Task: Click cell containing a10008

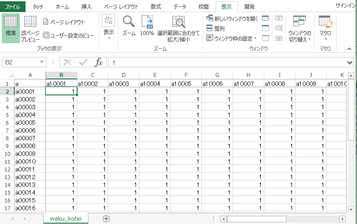Action: (279, 84)
